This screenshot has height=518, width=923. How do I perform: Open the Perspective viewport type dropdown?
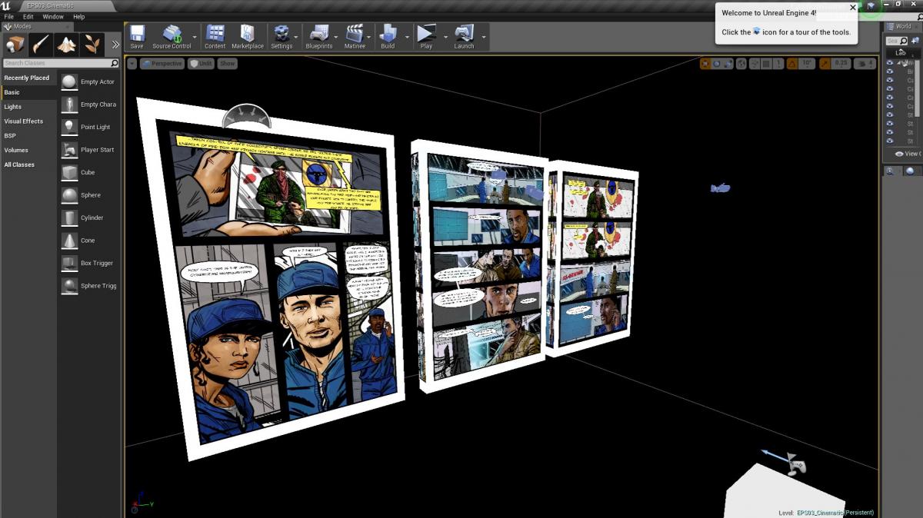162,64
